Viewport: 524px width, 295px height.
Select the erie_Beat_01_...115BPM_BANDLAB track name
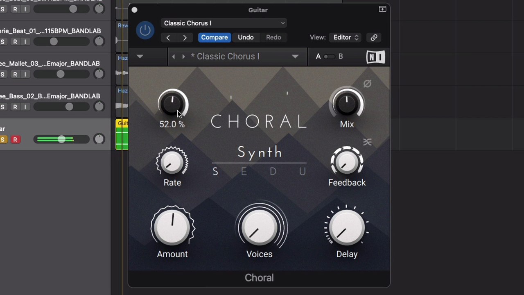coord(50,31)
